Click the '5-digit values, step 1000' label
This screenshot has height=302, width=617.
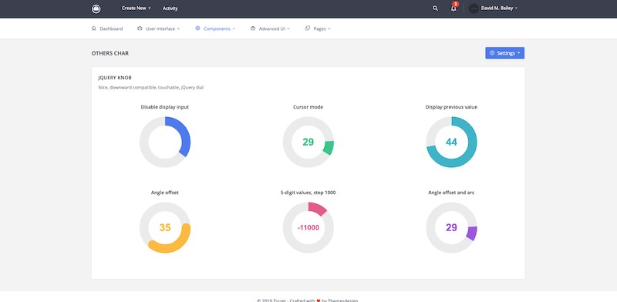(308, 193)
